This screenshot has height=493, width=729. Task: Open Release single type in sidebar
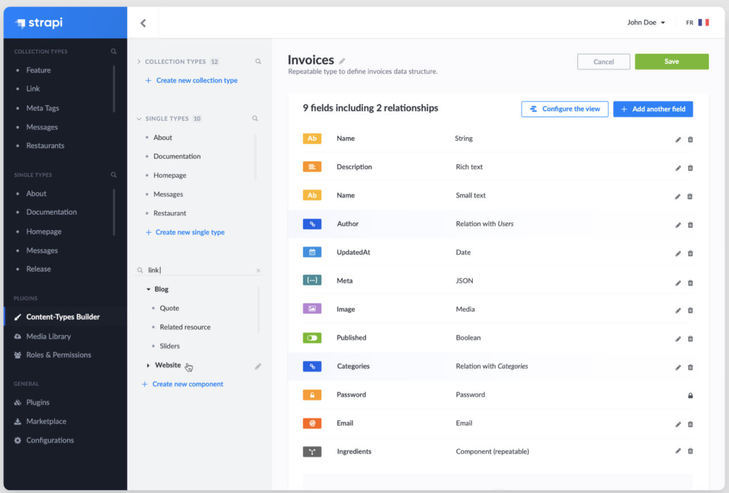(38, 269)
